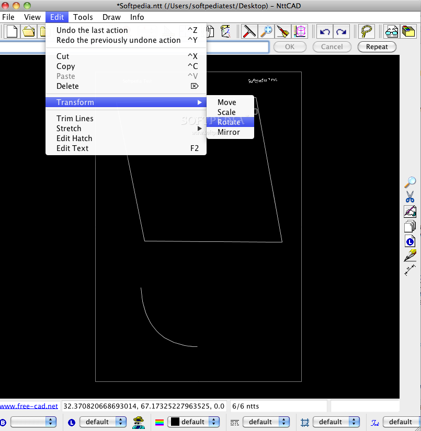Viewport: 421px width, 431px height.
Task: Choose Scale in the Transform submenu
Action: point(230,112)
